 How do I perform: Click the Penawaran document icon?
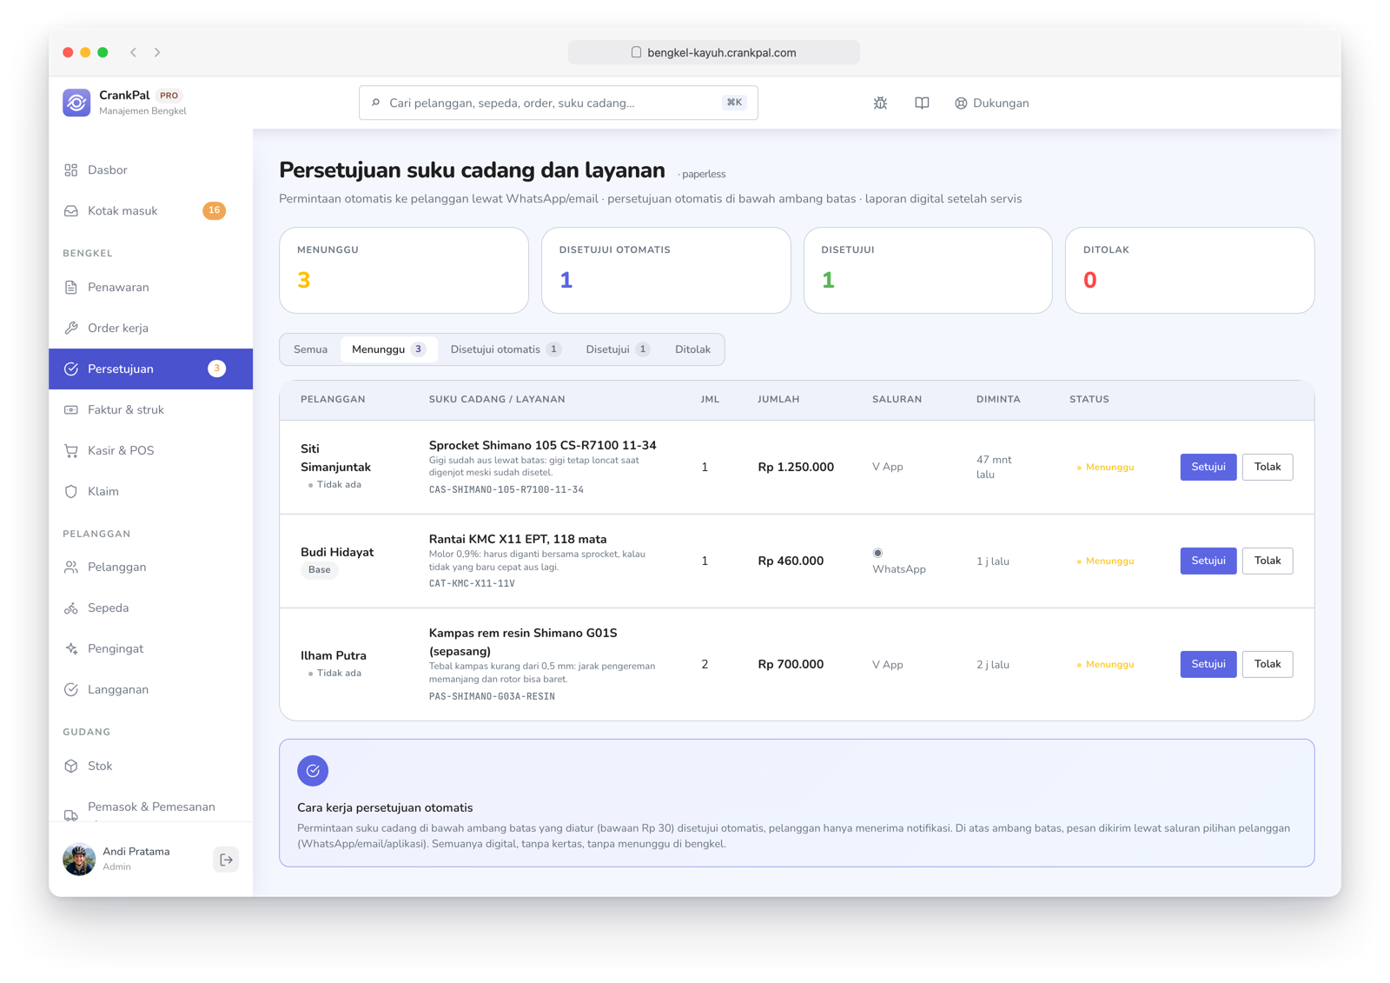(71, 288)
